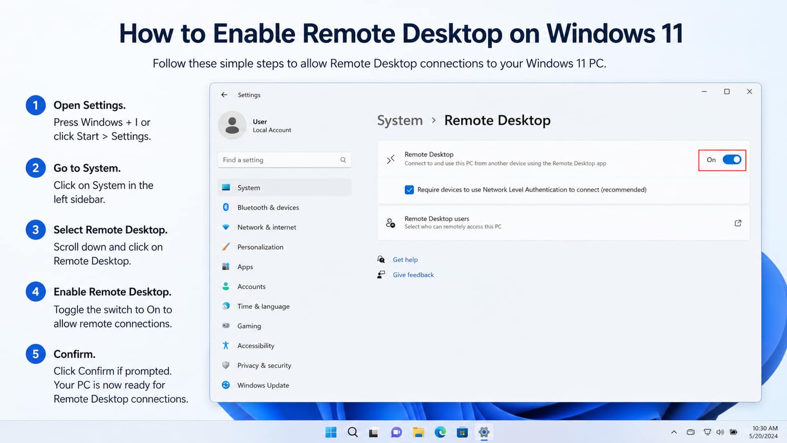Click the Settings gear on the taskbar
Image resolution: width=787 pixels, height=443 pixels.
(x=484, y=432)
